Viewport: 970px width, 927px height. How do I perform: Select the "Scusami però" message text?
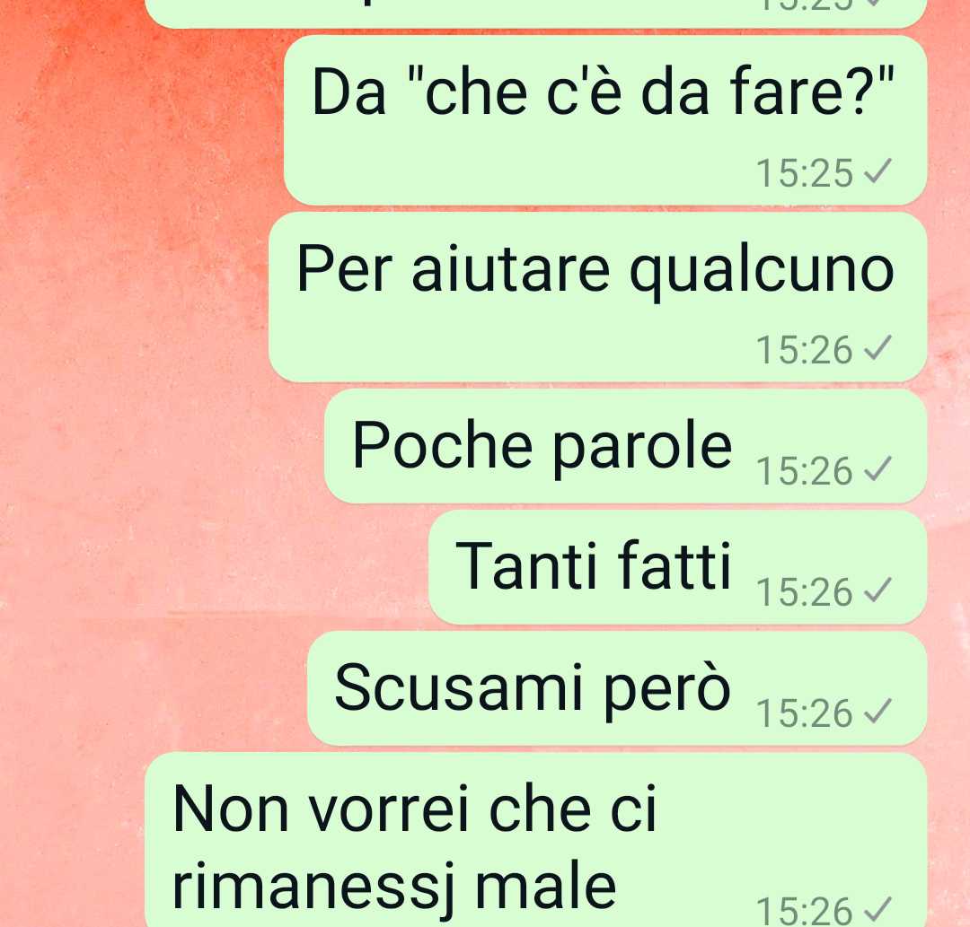tap(533, 688)
